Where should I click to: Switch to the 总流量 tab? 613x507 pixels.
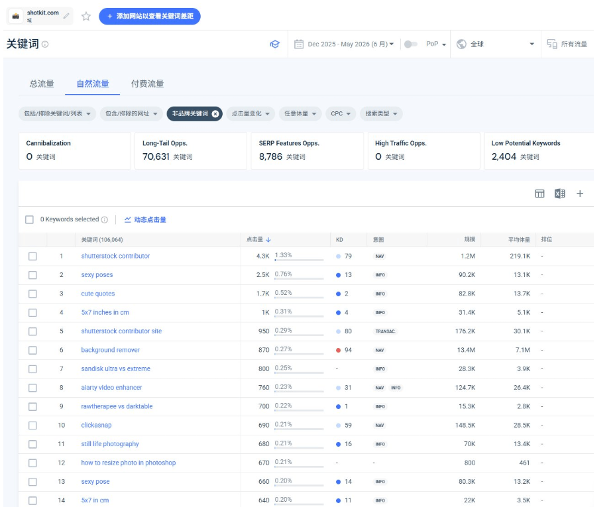point(42,84)
